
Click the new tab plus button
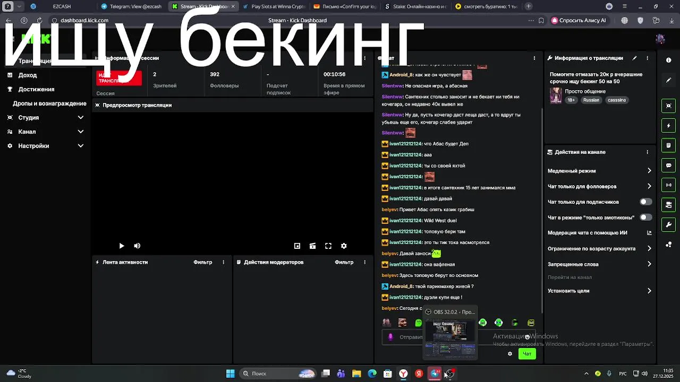tap(529, 6)
